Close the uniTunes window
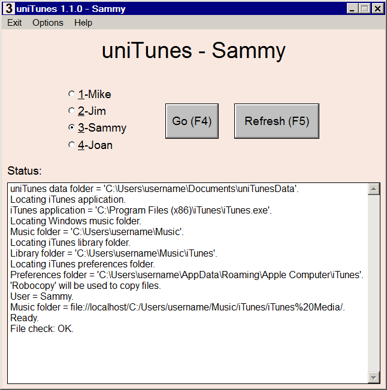The width and height of the screenshot is (387, 390). coord(377,9)
